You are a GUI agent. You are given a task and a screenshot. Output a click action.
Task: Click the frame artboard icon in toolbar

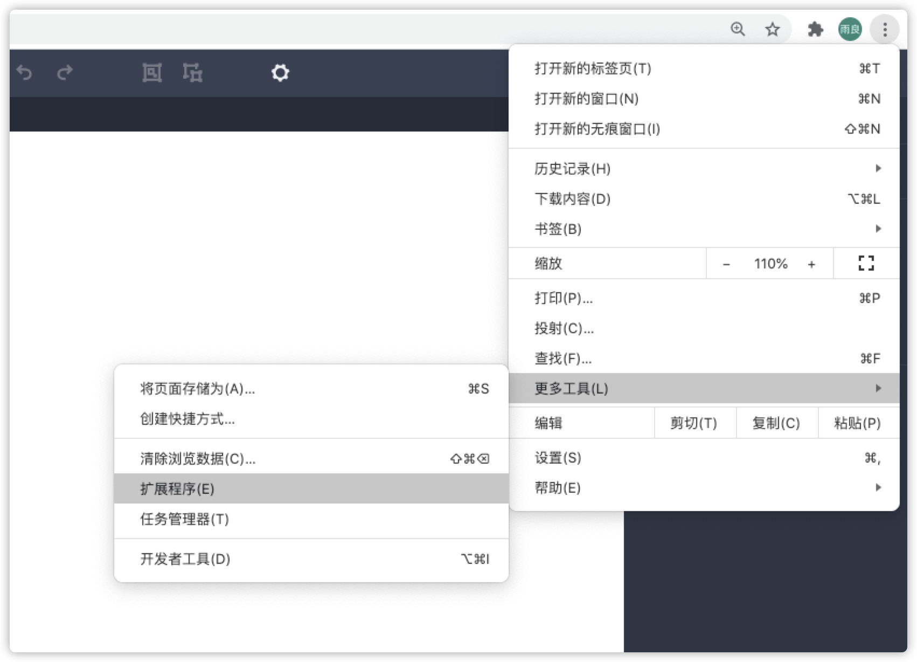152,72
